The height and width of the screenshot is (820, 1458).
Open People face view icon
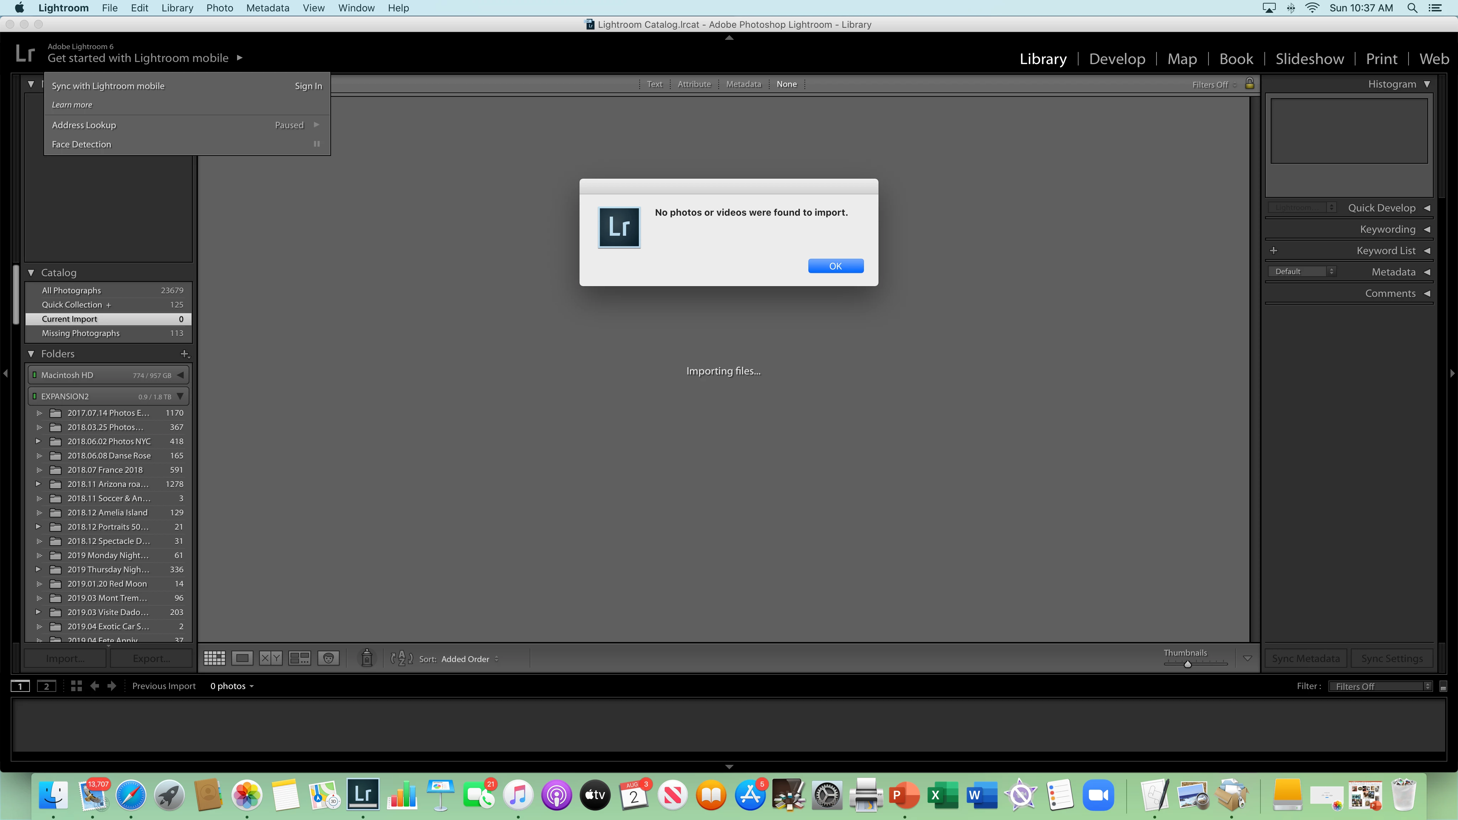tap(328, 658)
